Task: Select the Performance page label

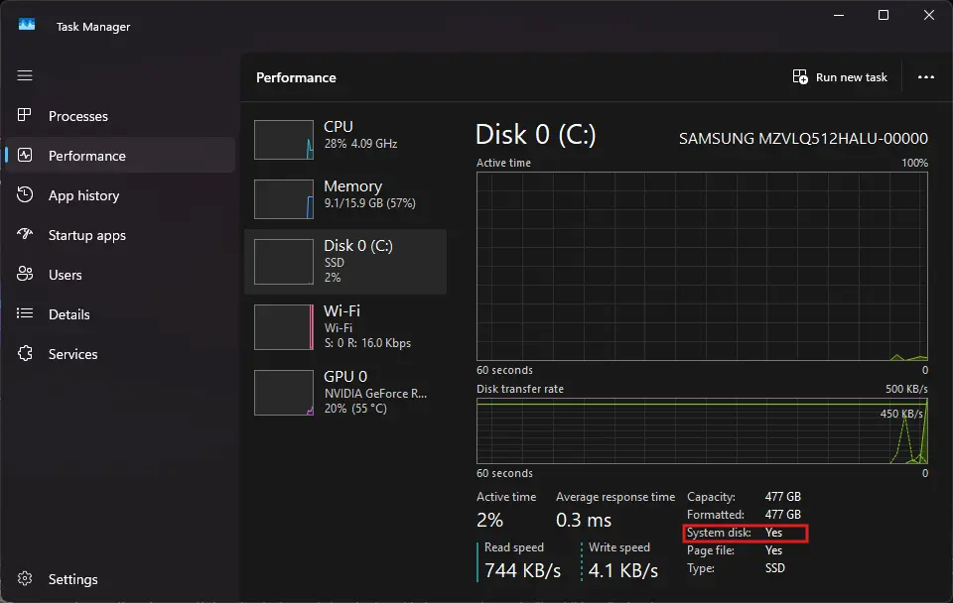Action: pos(87,156)
